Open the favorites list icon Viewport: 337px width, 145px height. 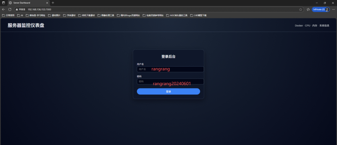(x=308, y=10)
